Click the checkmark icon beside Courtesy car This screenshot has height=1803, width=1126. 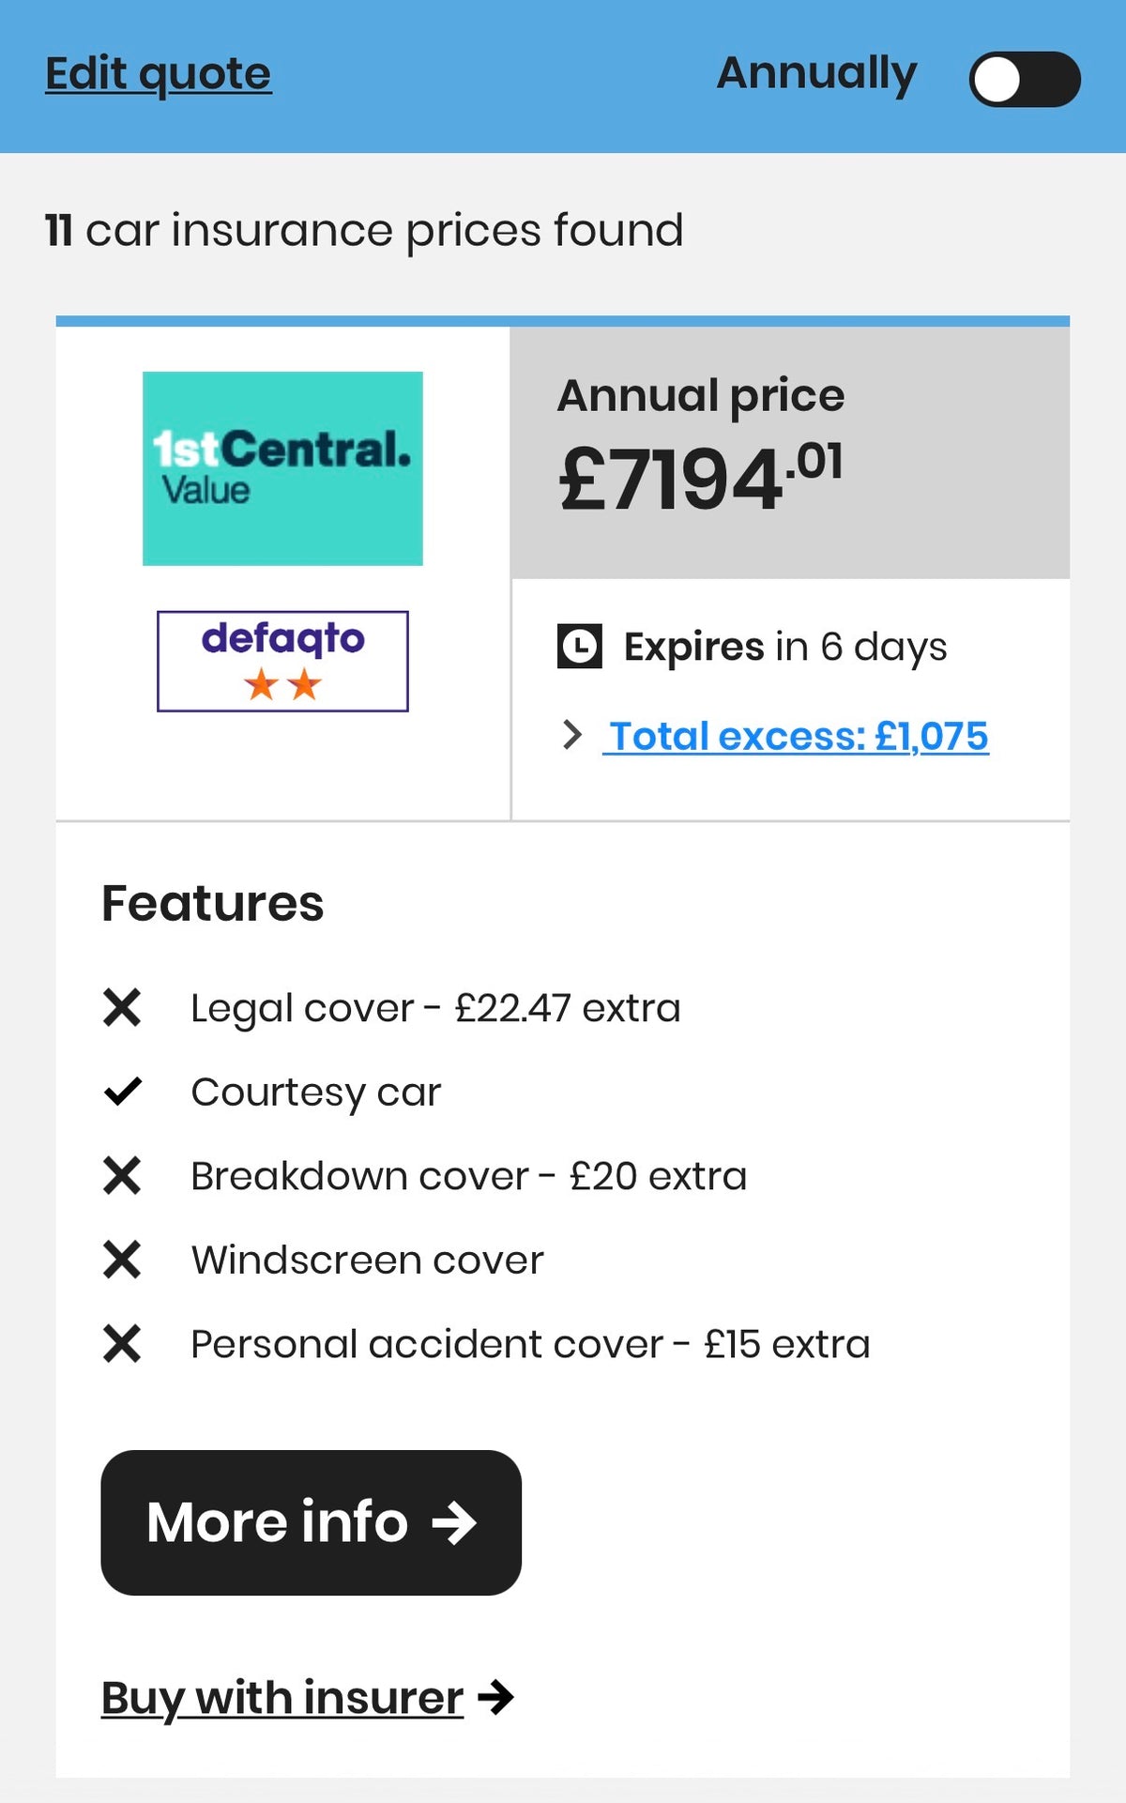coord(122,1092)
